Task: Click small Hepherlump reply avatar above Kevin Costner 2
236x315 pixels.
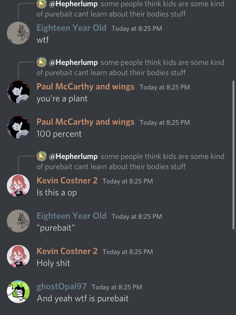Action: coord(42,156)
